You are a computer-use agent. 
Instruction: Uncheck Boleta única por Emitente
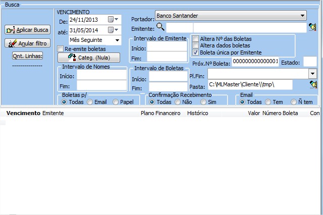click(196, 52)
